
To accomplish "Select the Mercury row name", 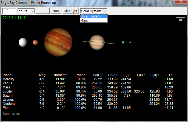I will tap(8, 79).
